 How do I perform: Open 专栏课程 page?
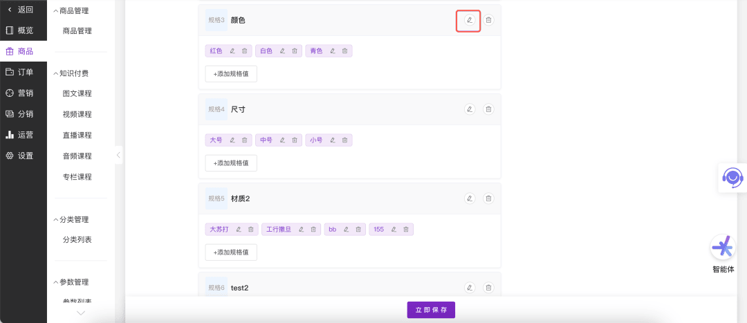pos(77,177)
